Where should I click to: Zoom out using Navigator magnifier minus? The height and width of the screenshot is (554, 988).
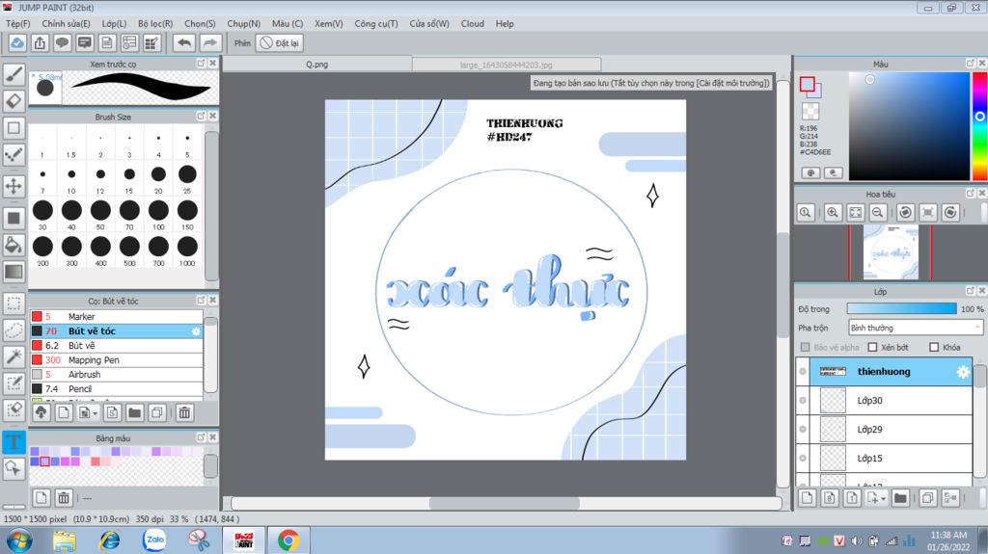tap(877, 213)
